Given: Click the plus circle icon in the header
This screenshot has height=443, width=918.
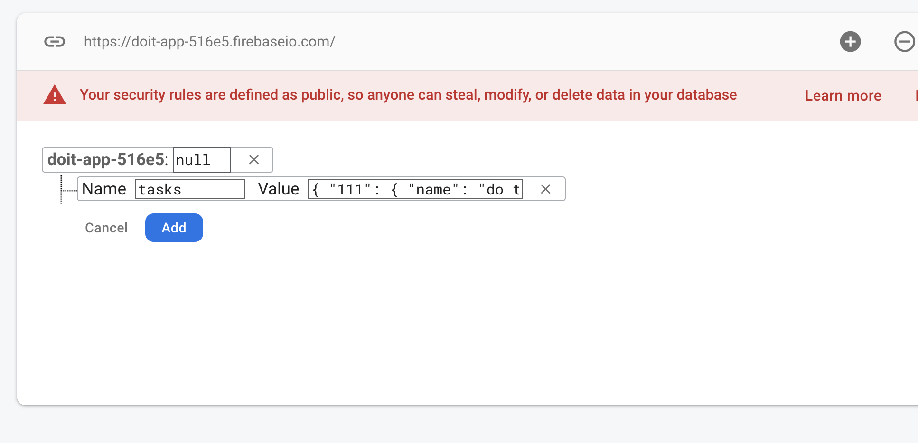Looking at the screenshot, I should point(850,42).
